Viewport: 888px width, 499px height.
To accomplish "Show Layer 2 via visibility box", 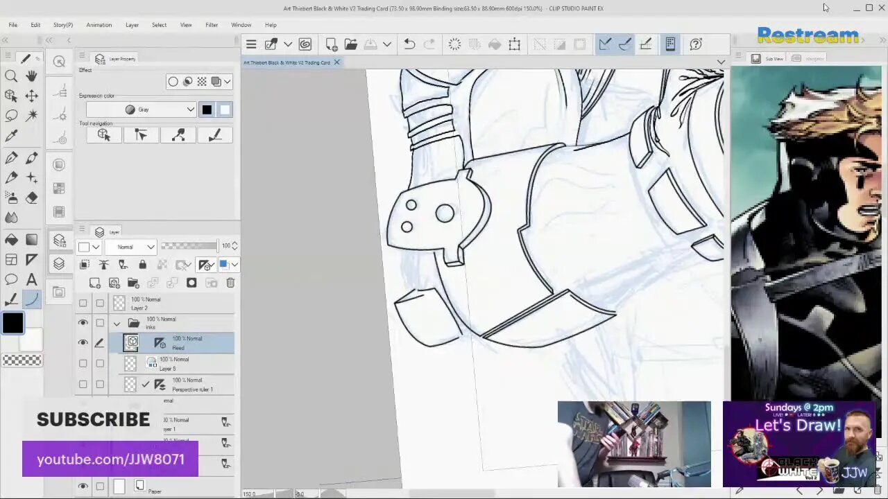I will tap(83, 303).
